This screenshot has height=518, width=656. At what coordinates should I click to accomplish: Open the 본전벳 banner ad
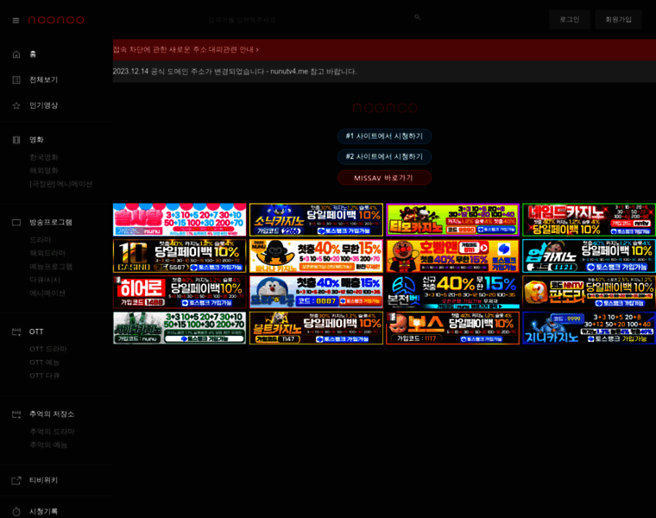click(452, 292)
